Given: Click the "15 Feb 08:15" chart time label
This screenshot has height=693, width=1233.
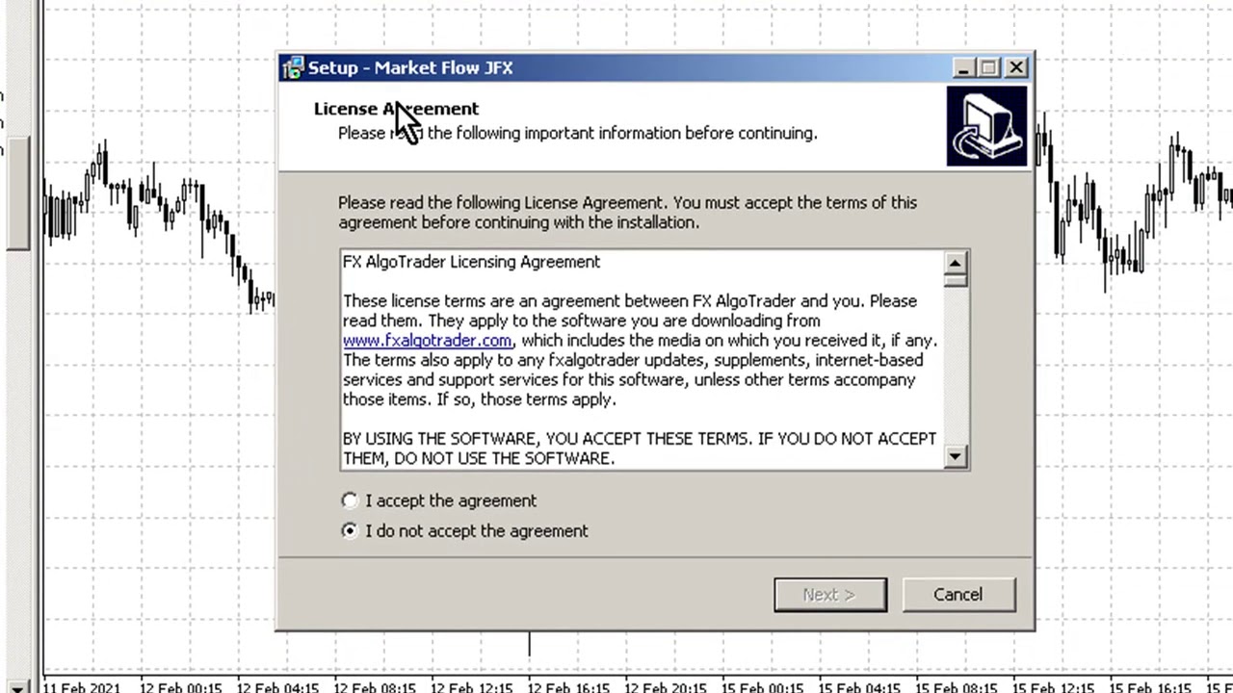Looking at the screenshot, I should click(x=957, y=687).
